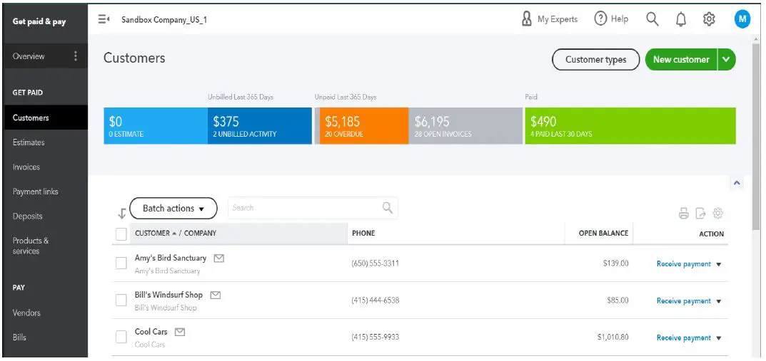Open Deposits in sidebar
Image resolution: width=766 pixels, height=361 pixels.
pos(27,216)
